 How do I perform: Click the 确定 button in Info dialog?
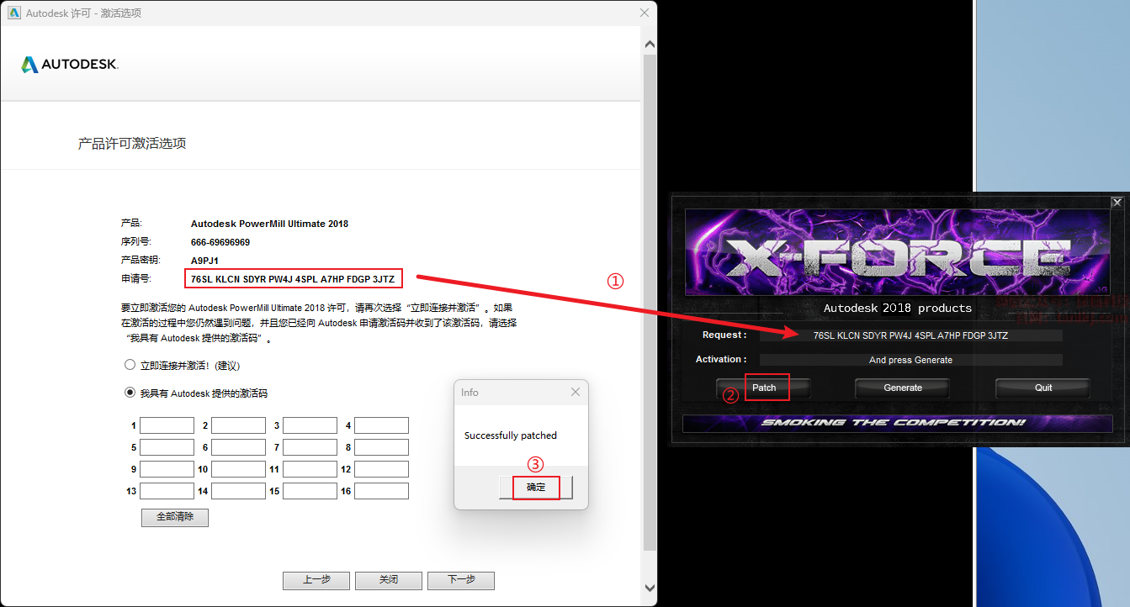coord(536,488)
